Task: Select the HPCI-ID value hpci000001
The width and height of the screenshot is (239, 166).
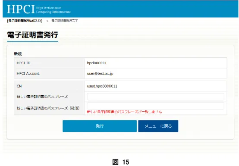Action: point(97,63)
